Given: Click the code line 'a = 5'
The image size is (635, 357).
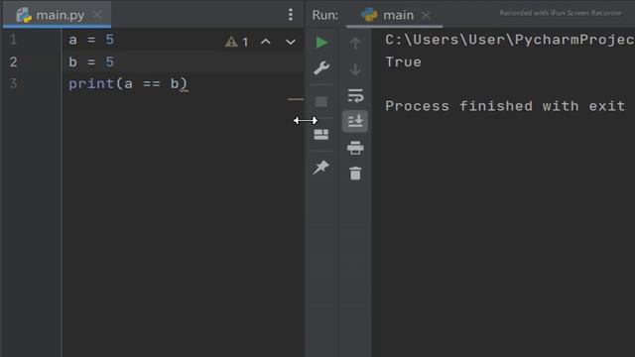Looking at the screenshot, I should coord(91,40).
